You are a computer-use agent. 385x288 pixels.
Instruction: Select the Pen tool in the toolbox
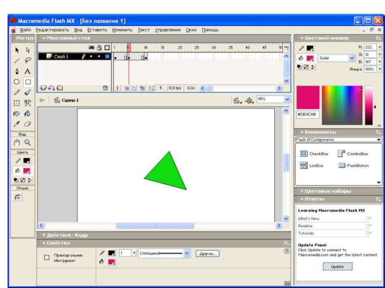point(17,71)
